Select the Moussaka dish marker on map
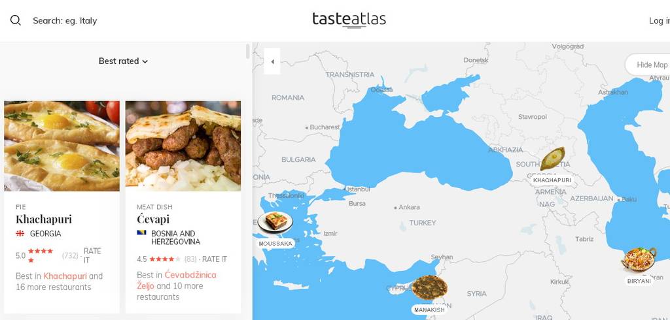670x320 pixels. click(275, 222)
